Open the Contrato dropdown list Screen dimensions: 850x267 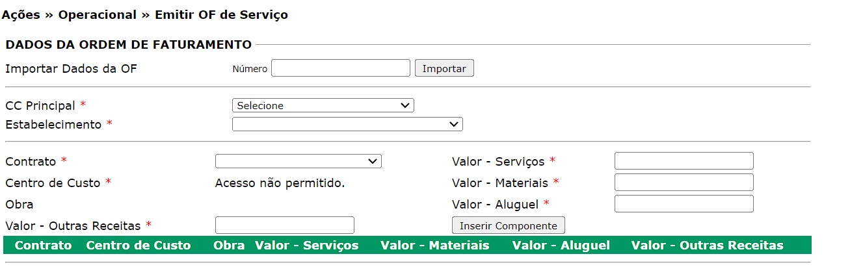[298, 161]
